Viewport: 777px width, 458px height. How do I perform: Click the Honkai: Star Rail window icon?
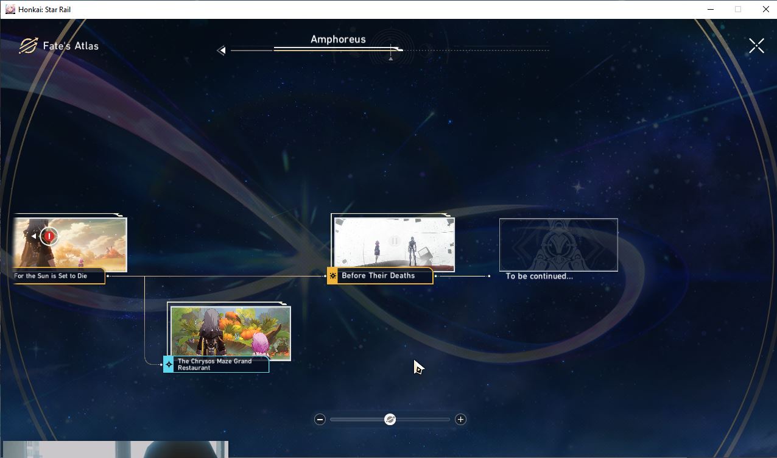tap(10, 9)
